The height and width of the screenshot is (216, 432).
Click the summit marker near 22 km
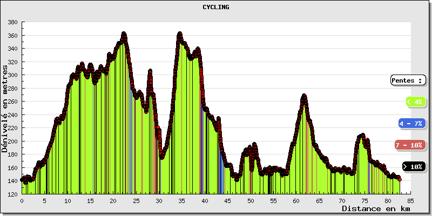click(x=124, y=34)
